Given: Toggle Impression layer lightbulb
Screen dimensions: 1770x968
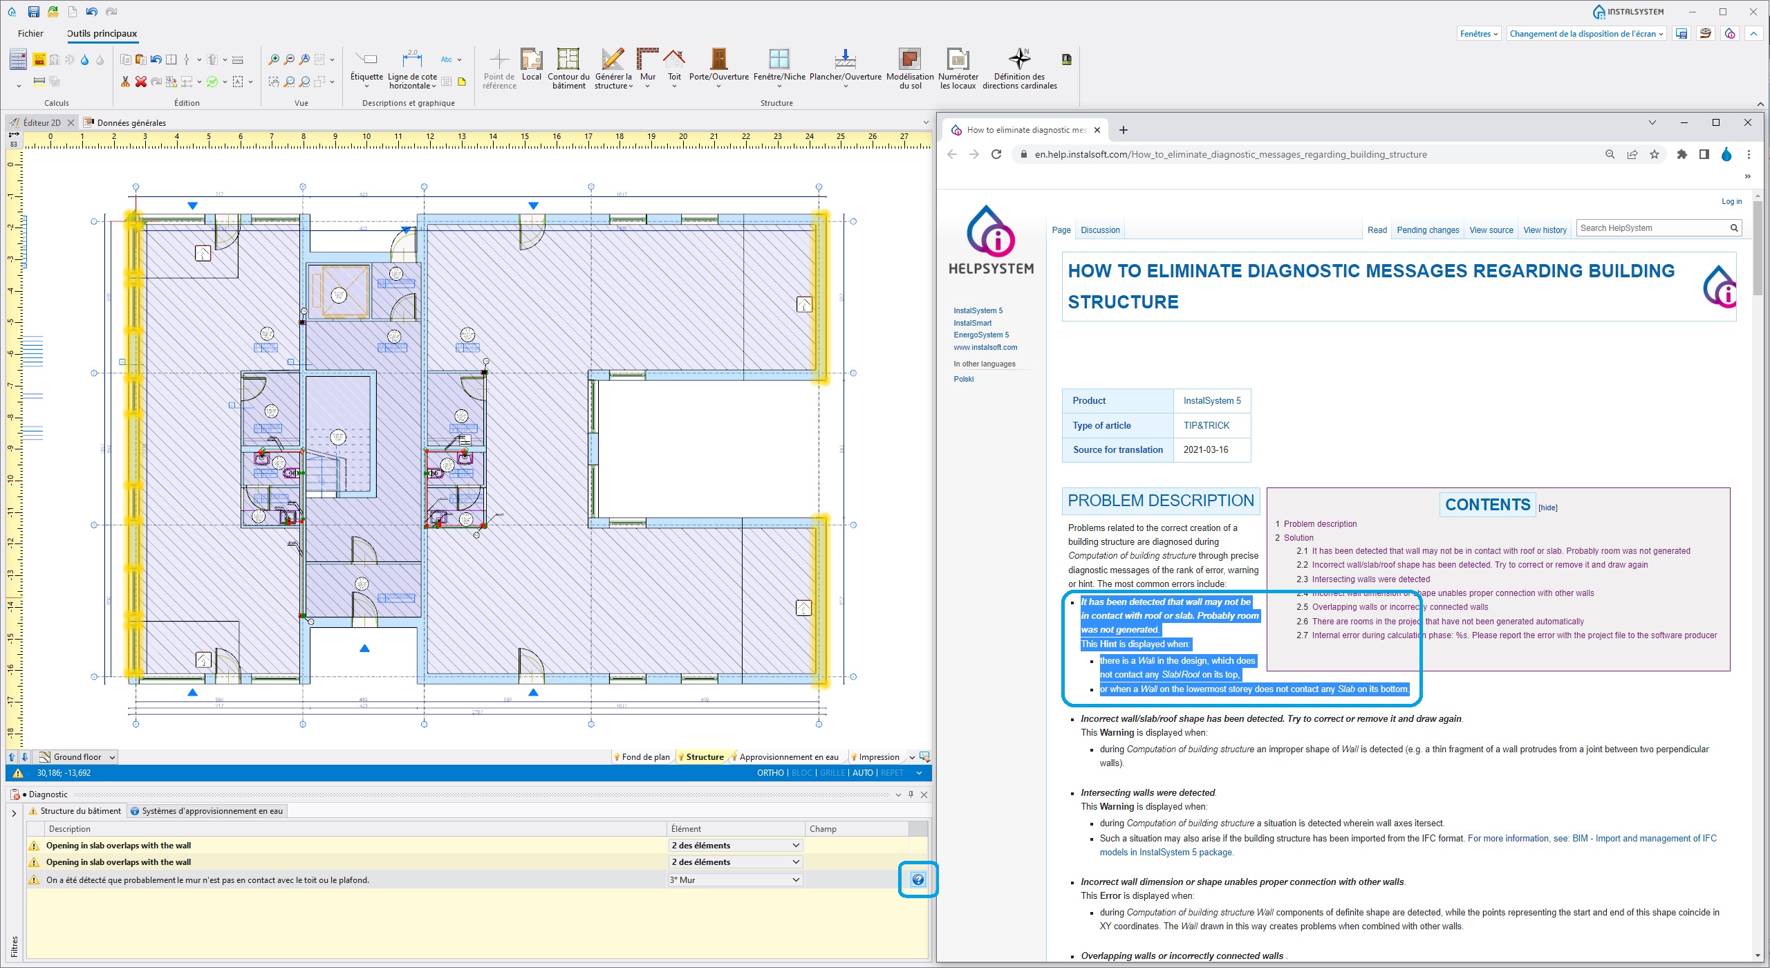Looking at the screenshot, I should click(x=854, y=757).
